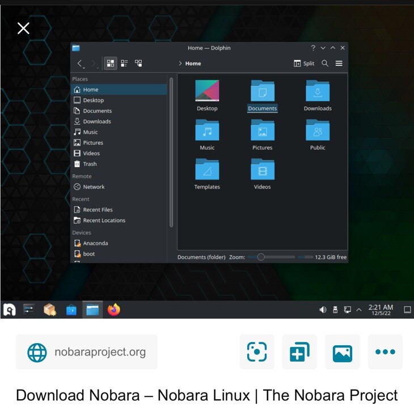
Task: Expand hidden system tray icons arrow
Action: click(359, 309)
